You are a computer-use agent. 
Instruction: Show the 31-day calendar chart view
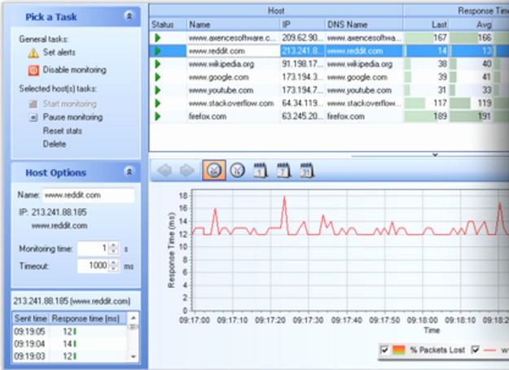tap(307, 170)
